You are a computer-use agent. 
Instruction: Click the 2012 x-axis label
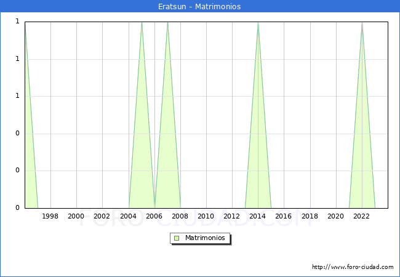pyautogui.click(x=232, y=216)
